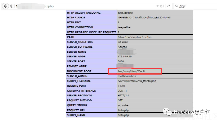Select REQUEST_METHOD label cell
Image resolution: width=217 pixels, height=122 pixels.
92,100
